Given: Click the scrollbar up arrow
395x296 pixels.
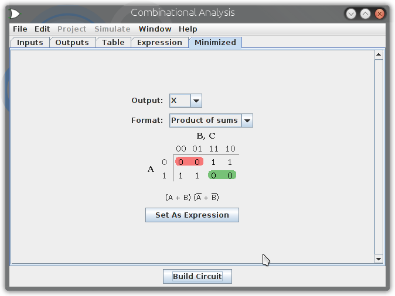Looking at the screenshot, I should point(379,55).
